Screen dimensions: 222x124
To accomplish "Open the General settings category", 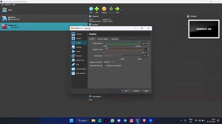I will (x=79, y=34).
